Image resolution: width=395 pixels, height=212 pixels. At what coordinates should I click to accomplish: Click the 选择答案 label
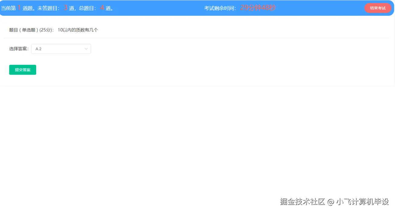coord(19,49)
